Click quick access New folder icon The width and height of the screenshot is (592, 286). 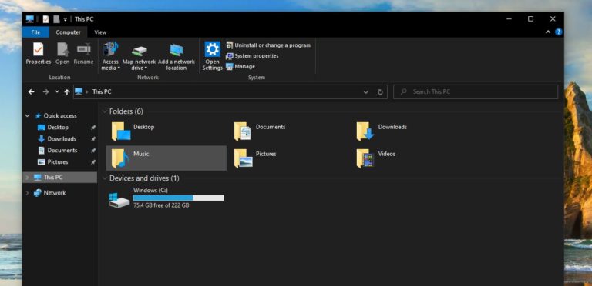56,19
